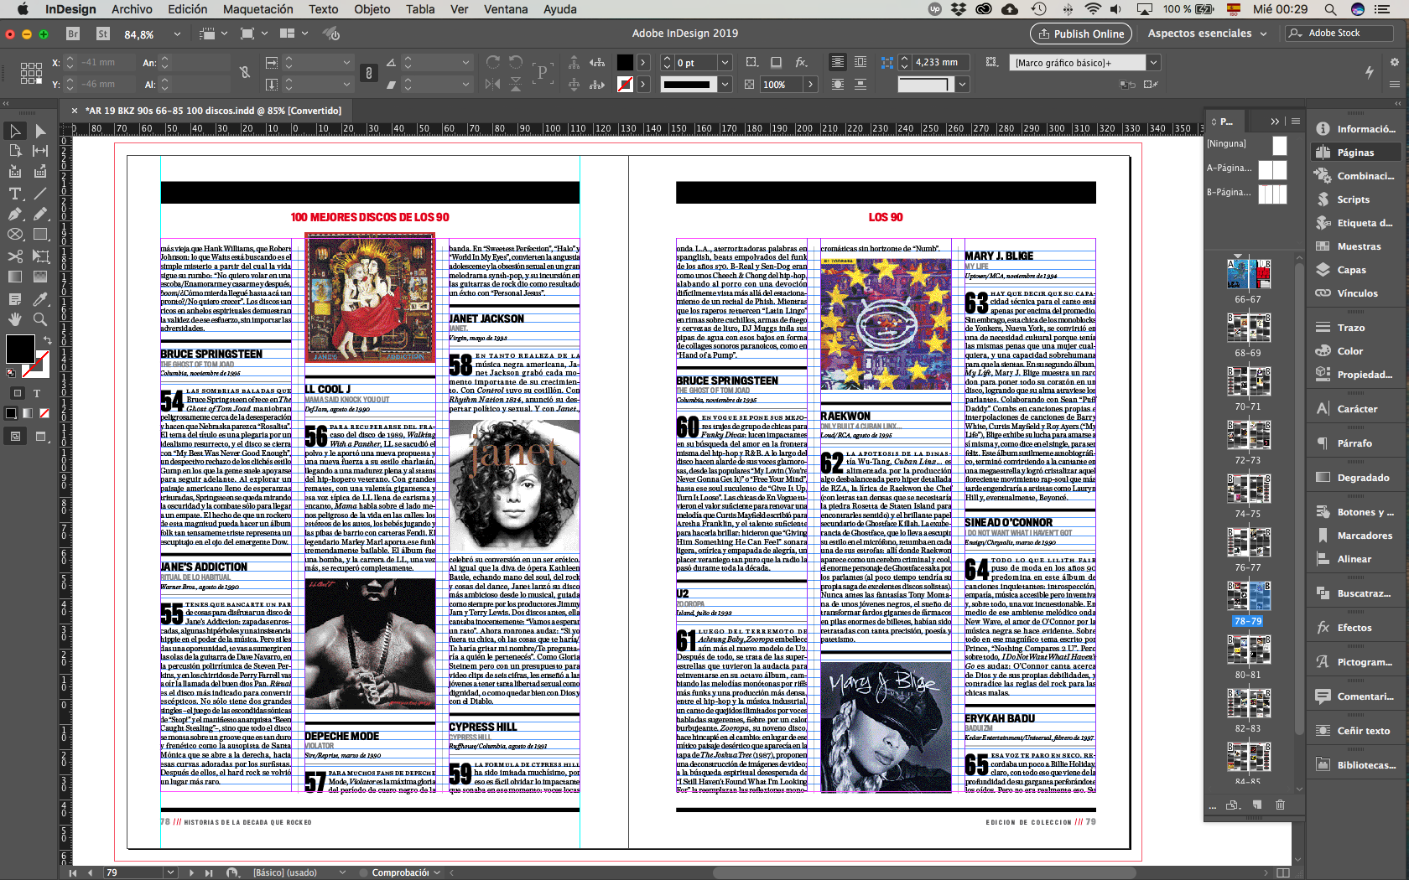Screen dimensions: 1409x880
Task: Toggle constrain proportions for scaling chain
Action: pyautogui.click(x=368, y=73)
